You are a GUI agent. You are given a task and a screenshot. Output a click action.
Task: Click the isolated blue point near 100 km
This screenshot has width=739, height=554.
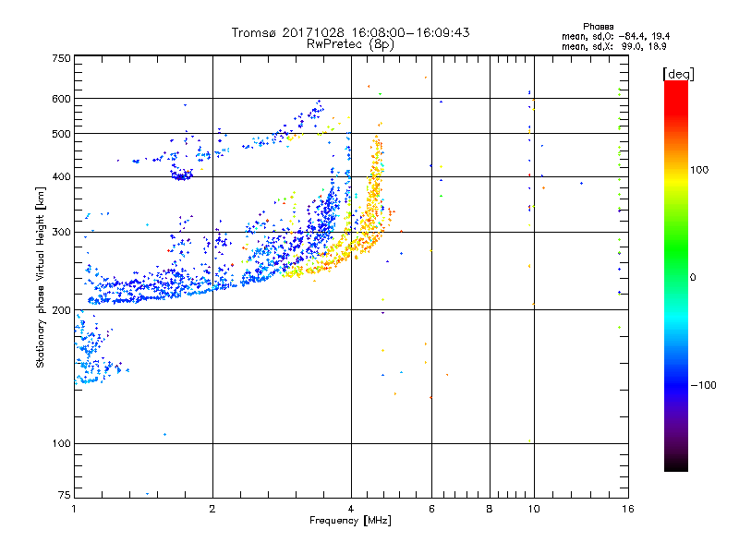pos(164,434)
